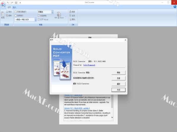Click the 解锁 button in About dialog
Viewport: 177px width, 132px height.
click(x=118, y=84)
